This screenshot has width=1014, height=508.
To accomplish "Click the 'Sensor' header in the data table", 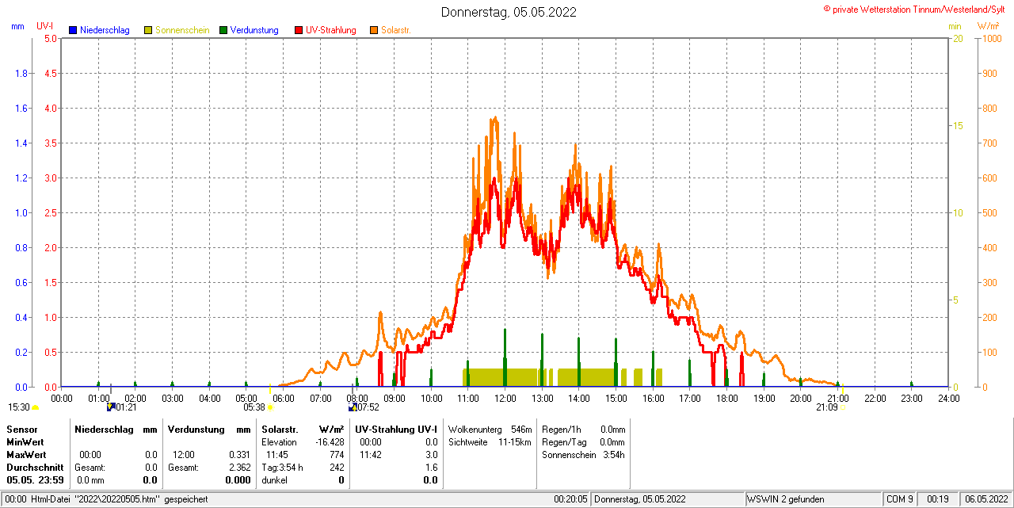I will (22, 429).
